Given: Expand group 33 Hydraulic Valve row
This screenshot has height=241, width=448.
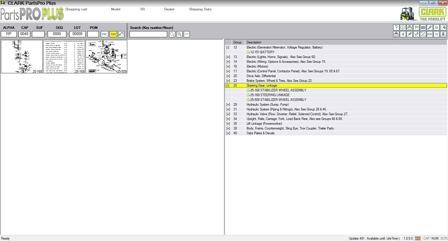Looking at the screenshot, I should click(x=228, y=114).
